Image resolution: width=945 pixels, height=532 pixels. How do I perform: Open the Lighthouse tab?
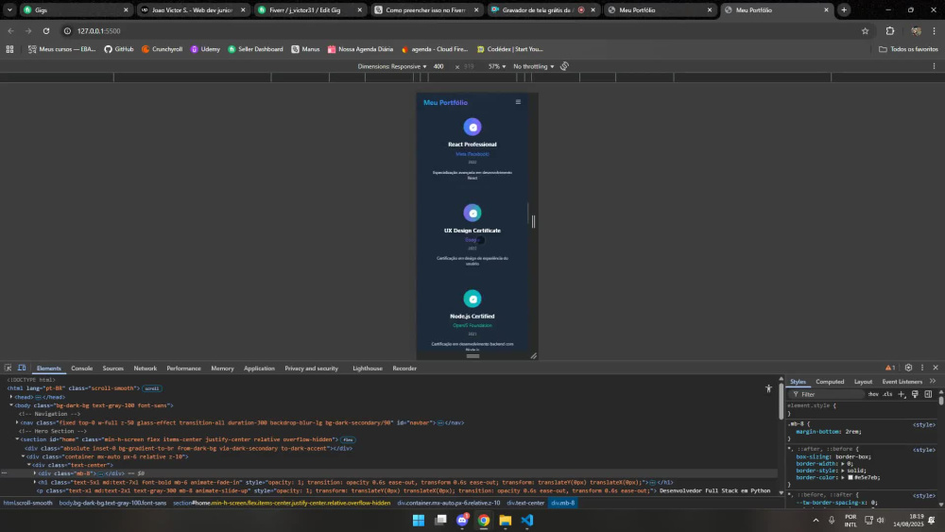click(368, 369)
